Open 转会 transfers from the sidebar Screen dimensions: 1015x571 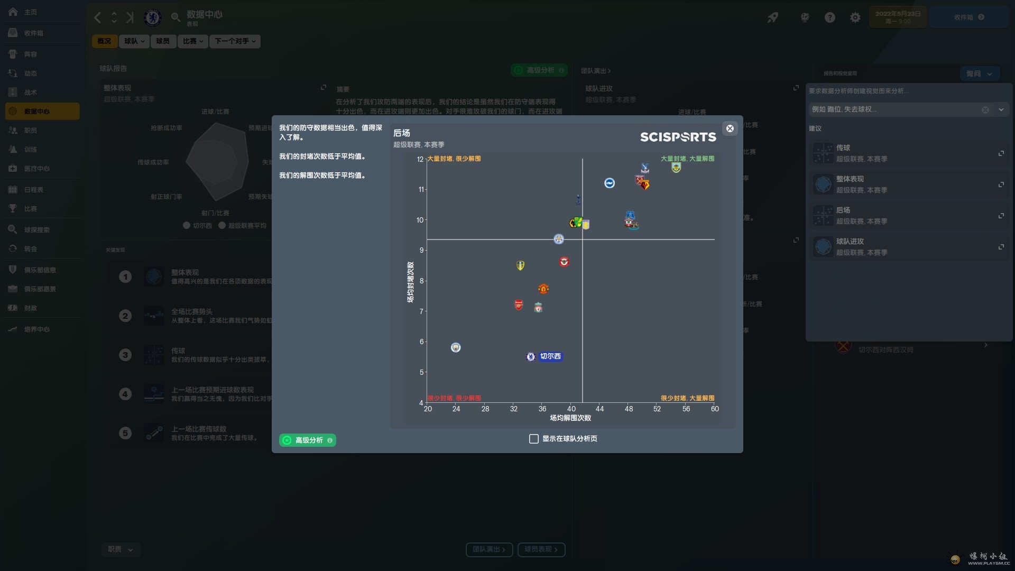(x=42, y=248)
